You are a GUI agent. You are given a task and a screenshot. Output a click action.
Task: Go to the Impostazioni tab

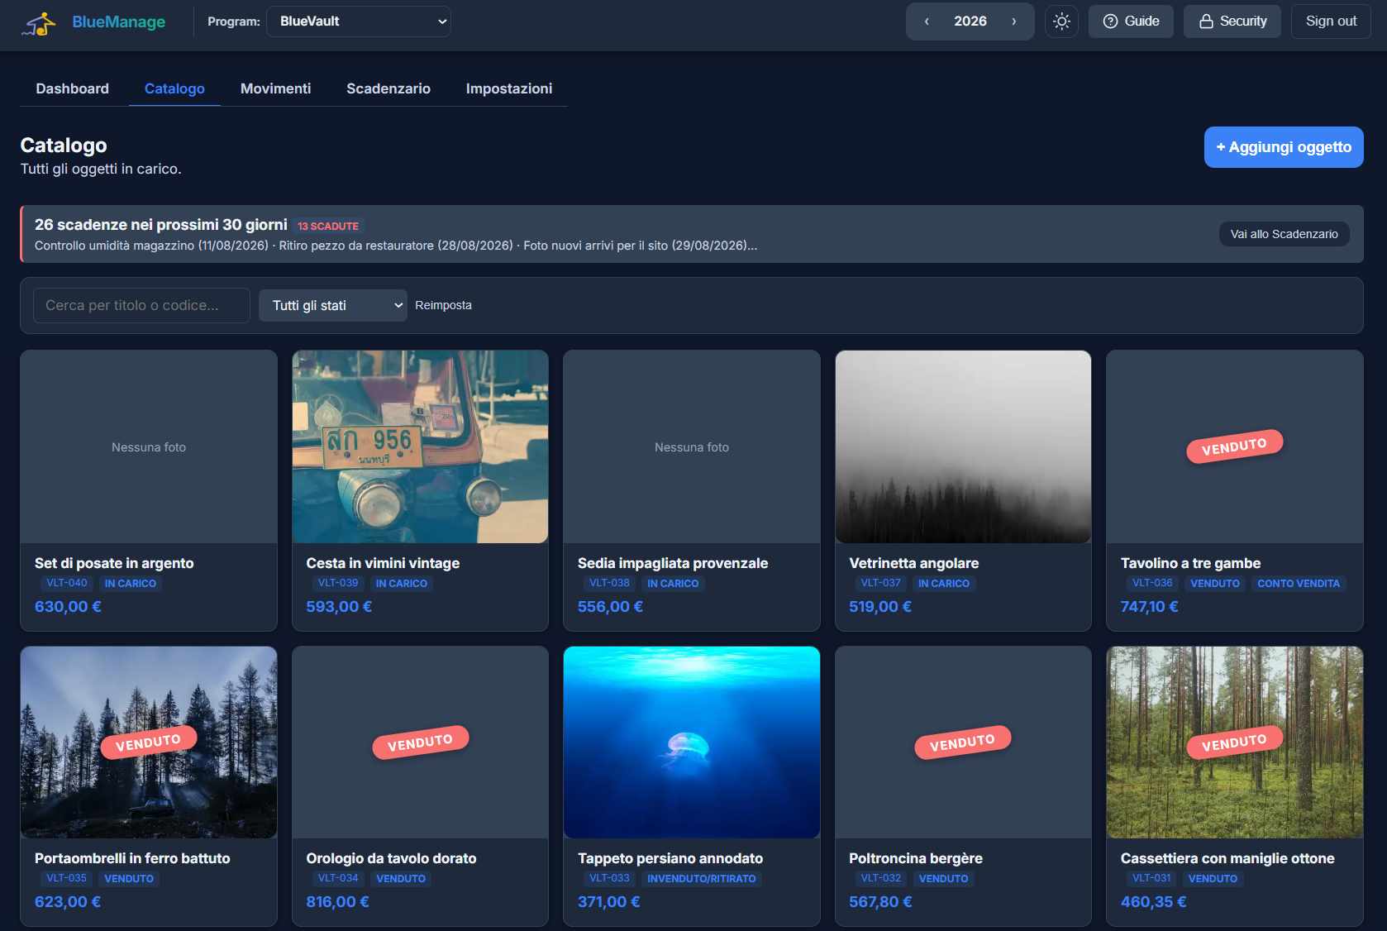(x=509, y=88)
